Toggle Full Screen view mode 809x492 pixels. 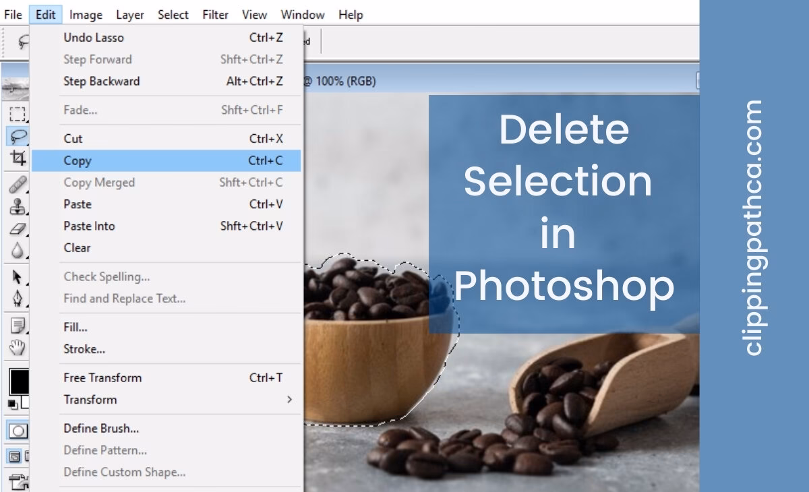[26, 454]
